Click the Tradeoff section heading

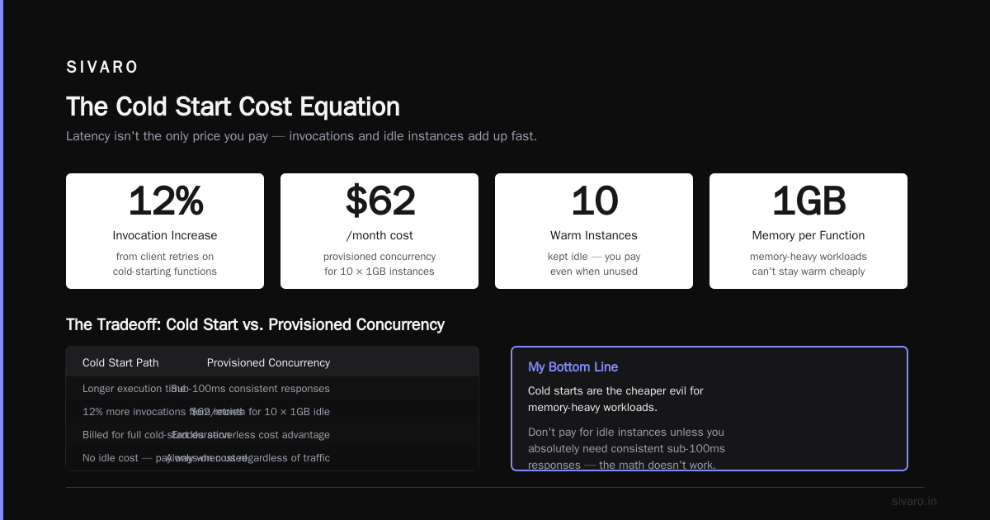click(255, 324)
